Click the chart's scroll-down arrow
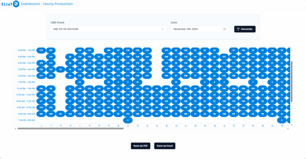 292,125
